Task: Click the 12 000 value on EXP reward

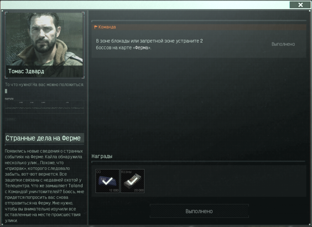Action: tap(114, 190)
